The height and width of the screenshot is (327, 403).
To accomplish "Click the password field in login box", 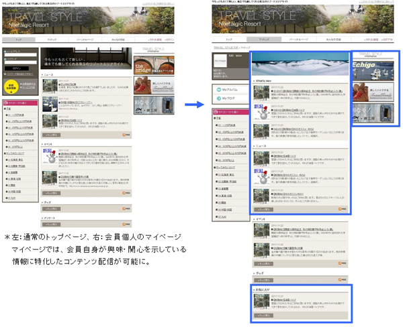I will [21, 62].
